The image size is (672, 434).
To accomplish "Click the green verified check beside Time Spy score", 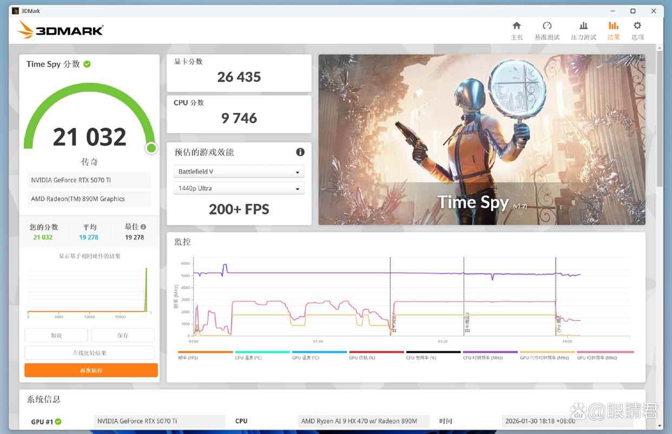I will (87, 64).
